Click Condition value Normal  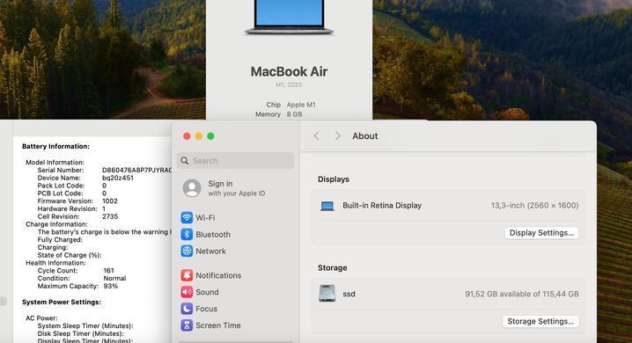click(114, 278)
